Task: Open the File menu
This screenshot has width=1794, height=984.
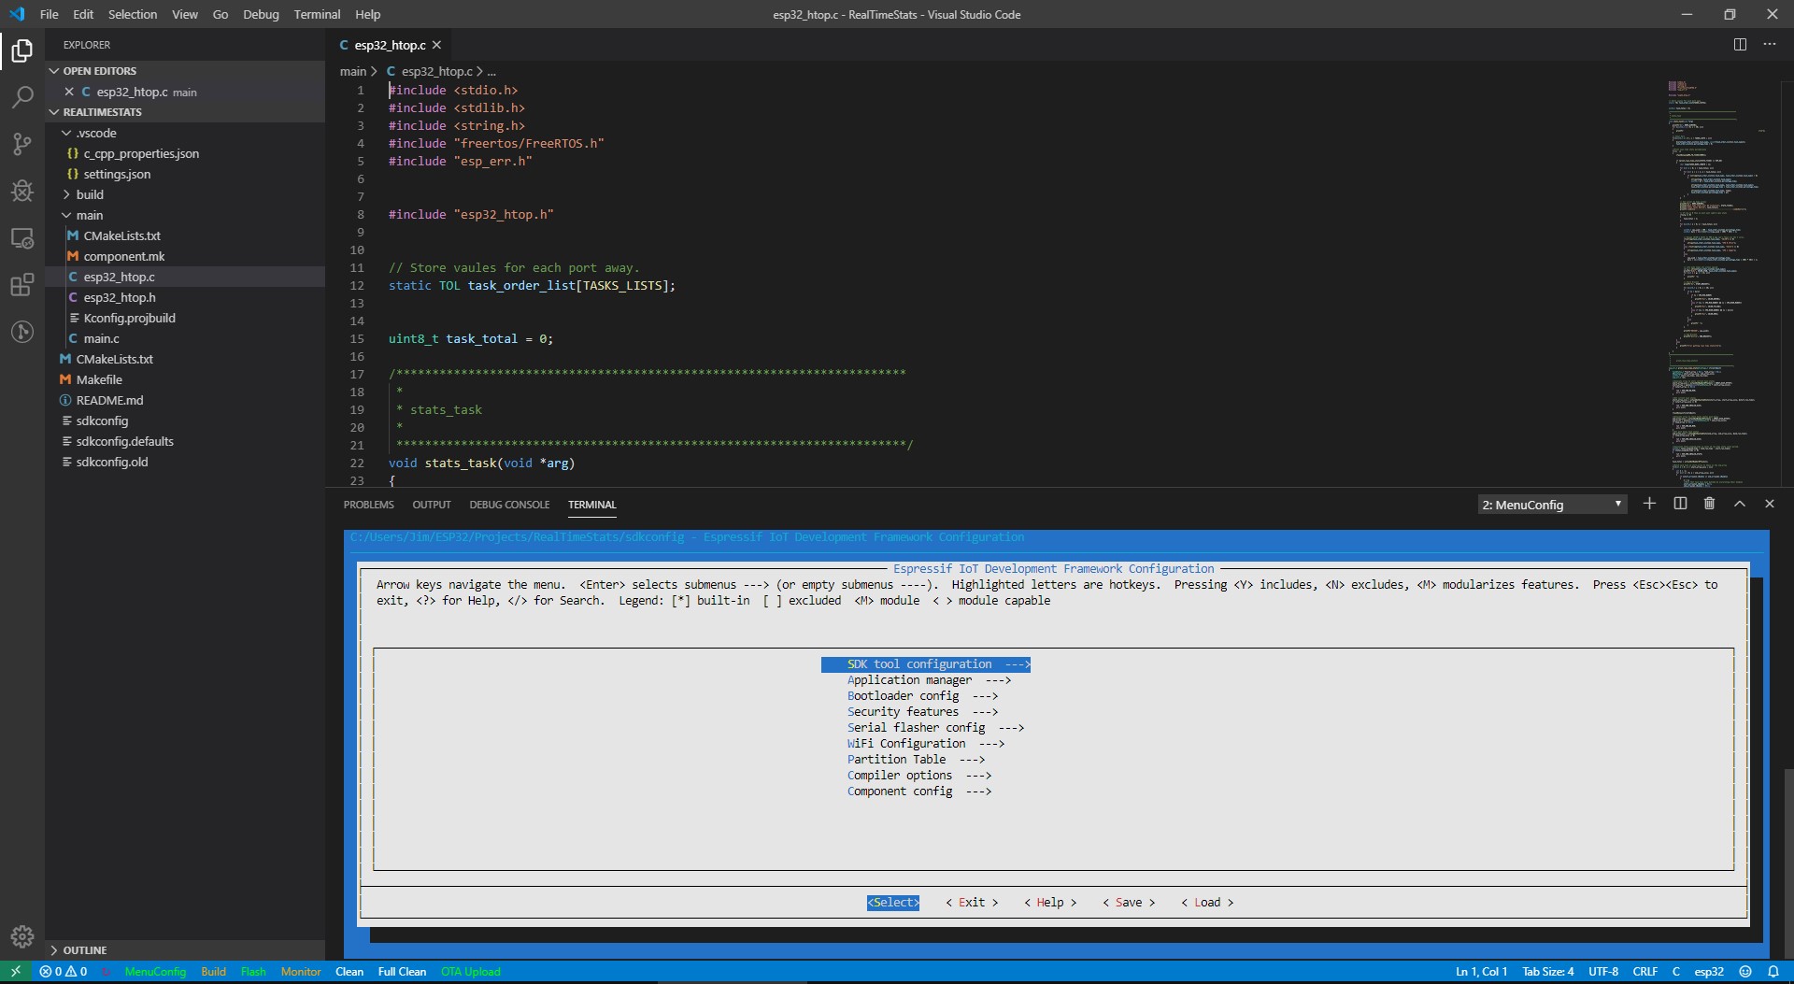Action: pyautogui.click(x=49, y=14)
